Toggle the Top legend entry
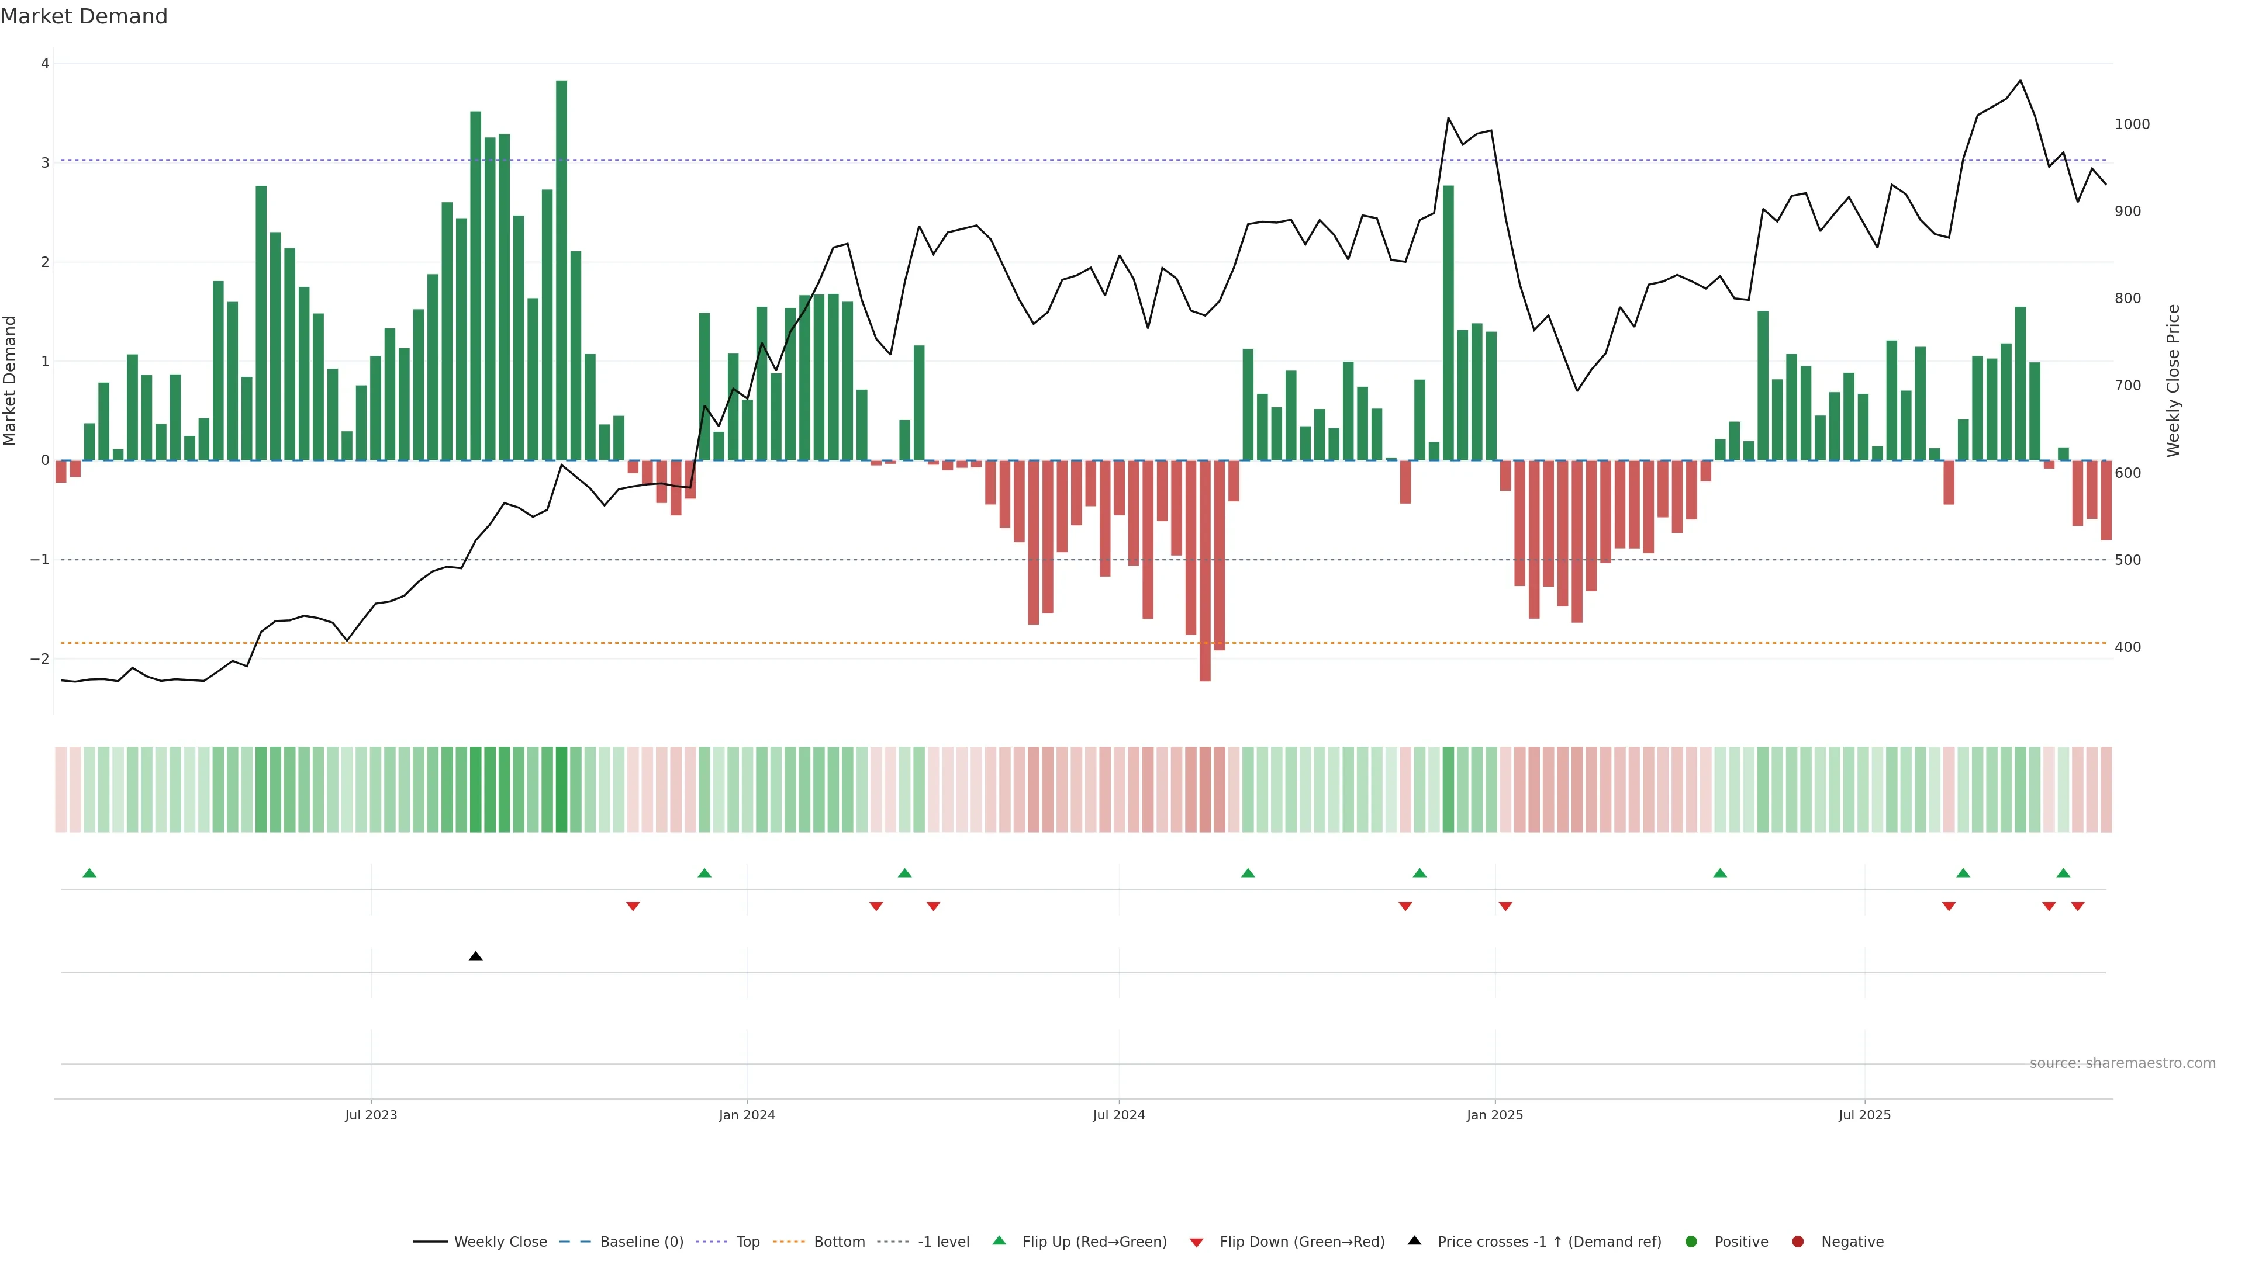This screenshot has width=2245, height=1262. (x=747, y=1242)
